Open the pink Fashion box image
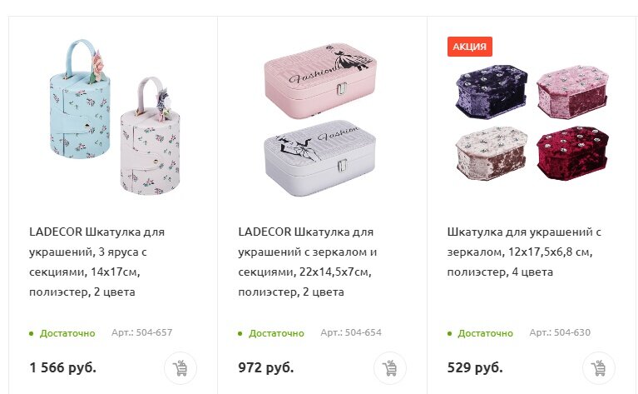Screen dimensions: 638x394 pos(320,80)
